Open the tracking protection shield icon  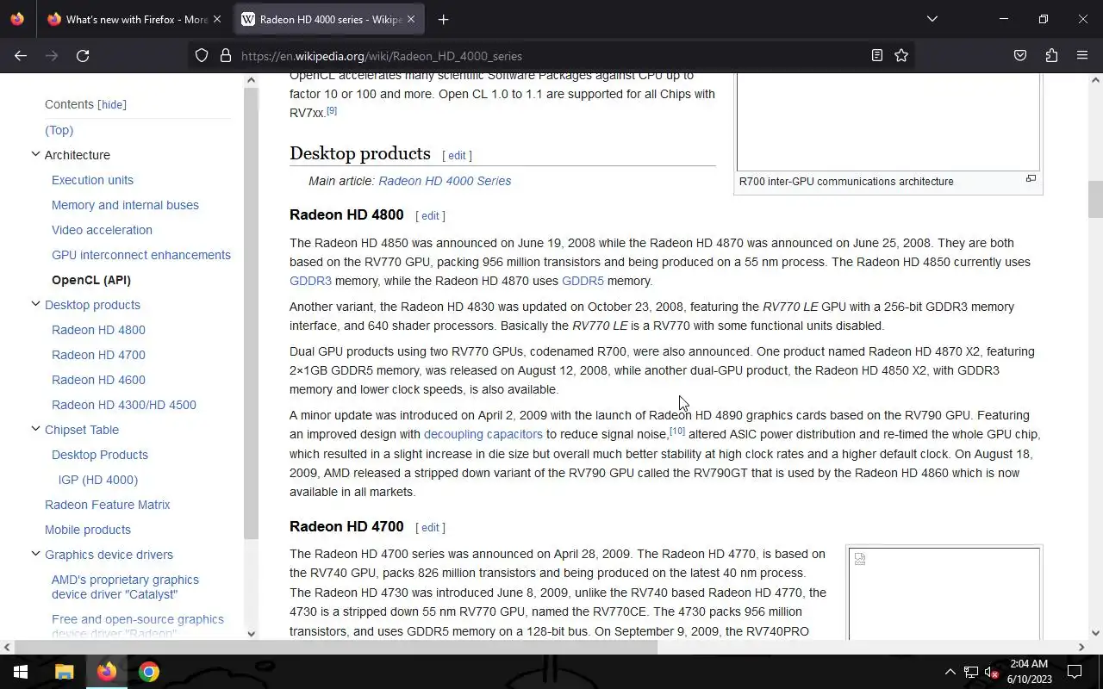pyautogui.click(x=202, y=56)
